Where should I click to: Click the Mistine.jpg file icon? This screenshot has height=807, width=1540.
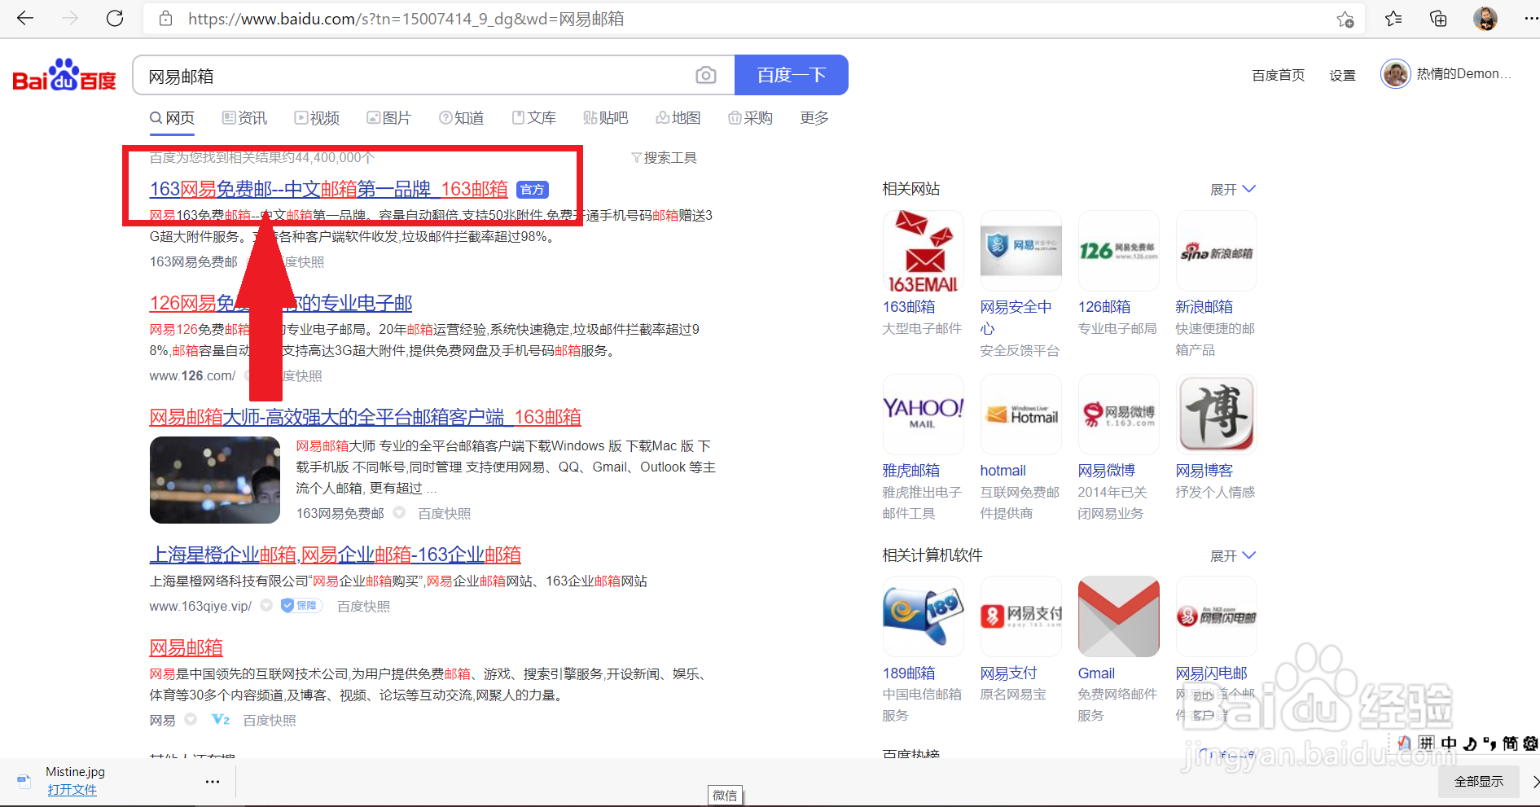tap(24, 782)
